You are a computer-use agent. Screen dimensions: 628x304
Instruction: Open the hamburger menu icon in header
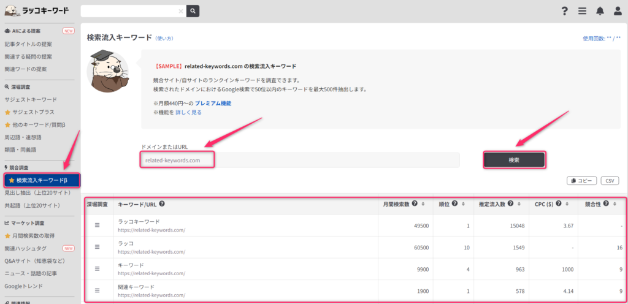[x=583, y=11]
